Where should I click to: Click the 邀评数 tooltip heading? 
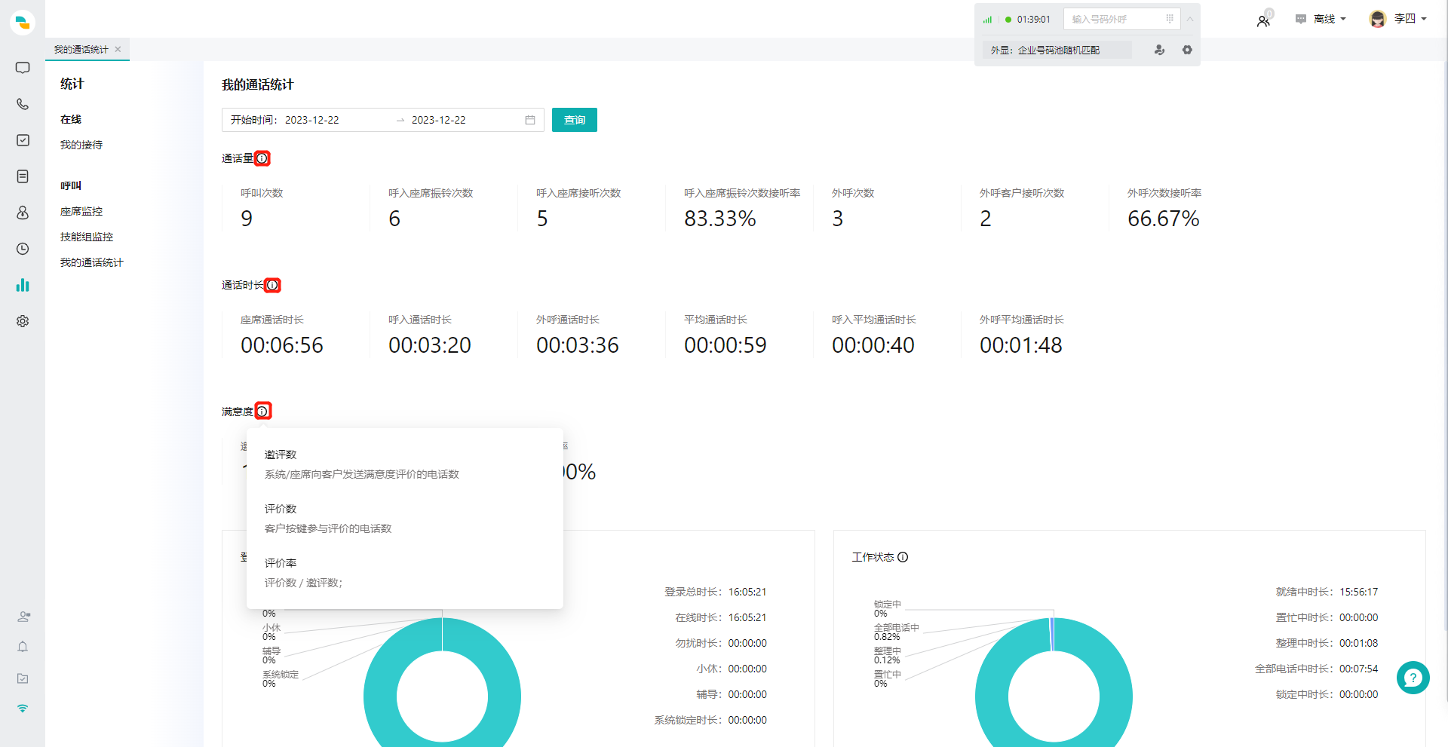click(281, 455)
